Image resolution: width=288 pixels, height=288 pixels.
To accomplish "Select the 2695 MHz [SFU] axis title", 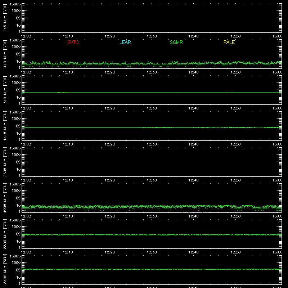I will (x=5, y=162).
